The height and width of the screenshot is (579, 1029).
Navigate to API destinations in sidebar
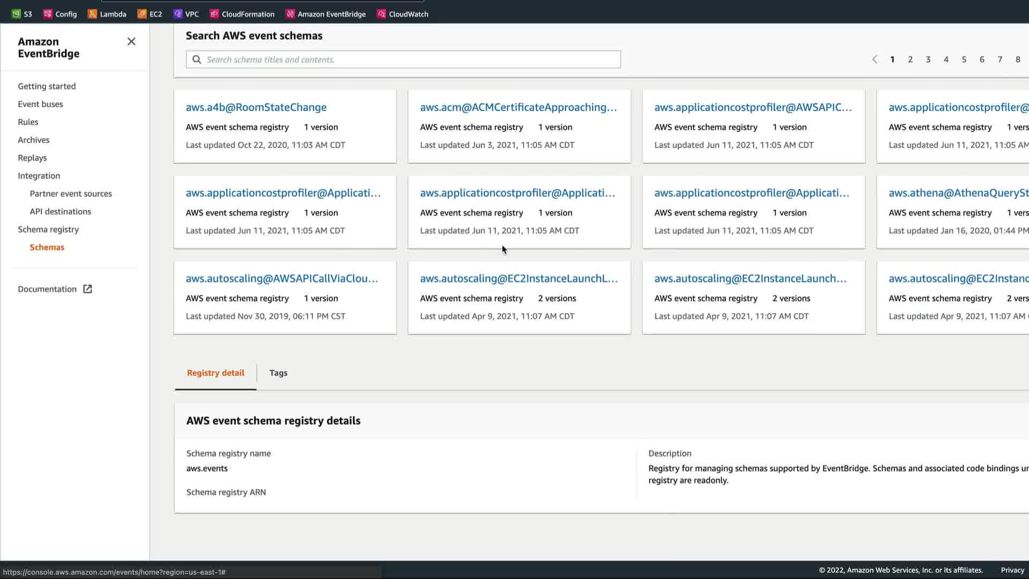point(61,211)
